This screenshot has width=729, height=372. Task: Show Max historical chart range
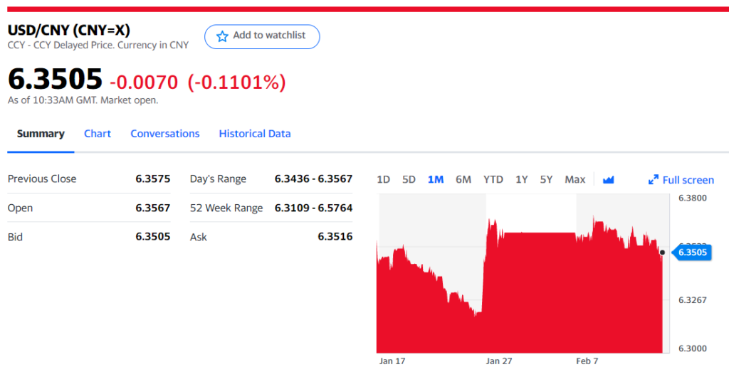point(575,179)
